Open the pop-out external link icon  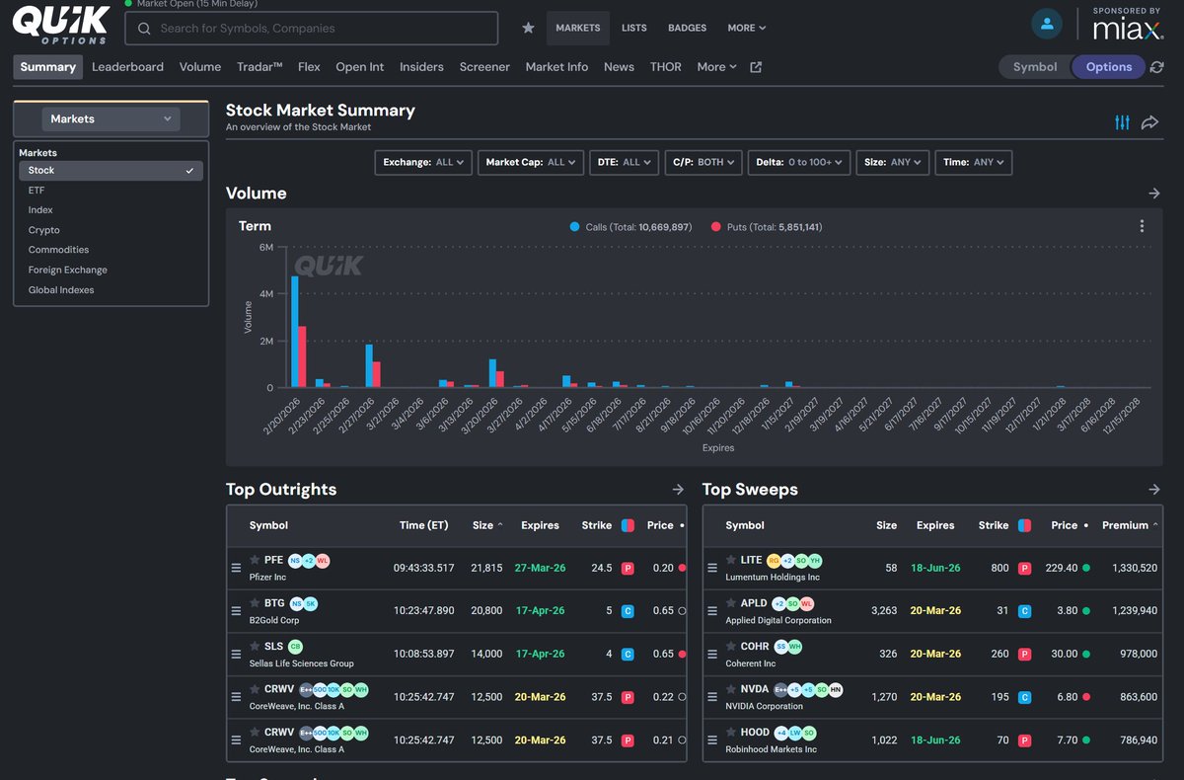pos(756,67)
